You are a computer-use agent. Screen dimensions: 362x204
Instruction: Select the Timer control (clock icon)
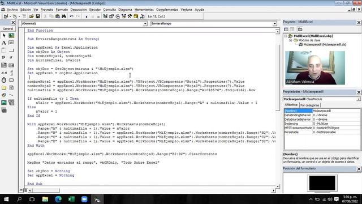[x=4, y=80]
